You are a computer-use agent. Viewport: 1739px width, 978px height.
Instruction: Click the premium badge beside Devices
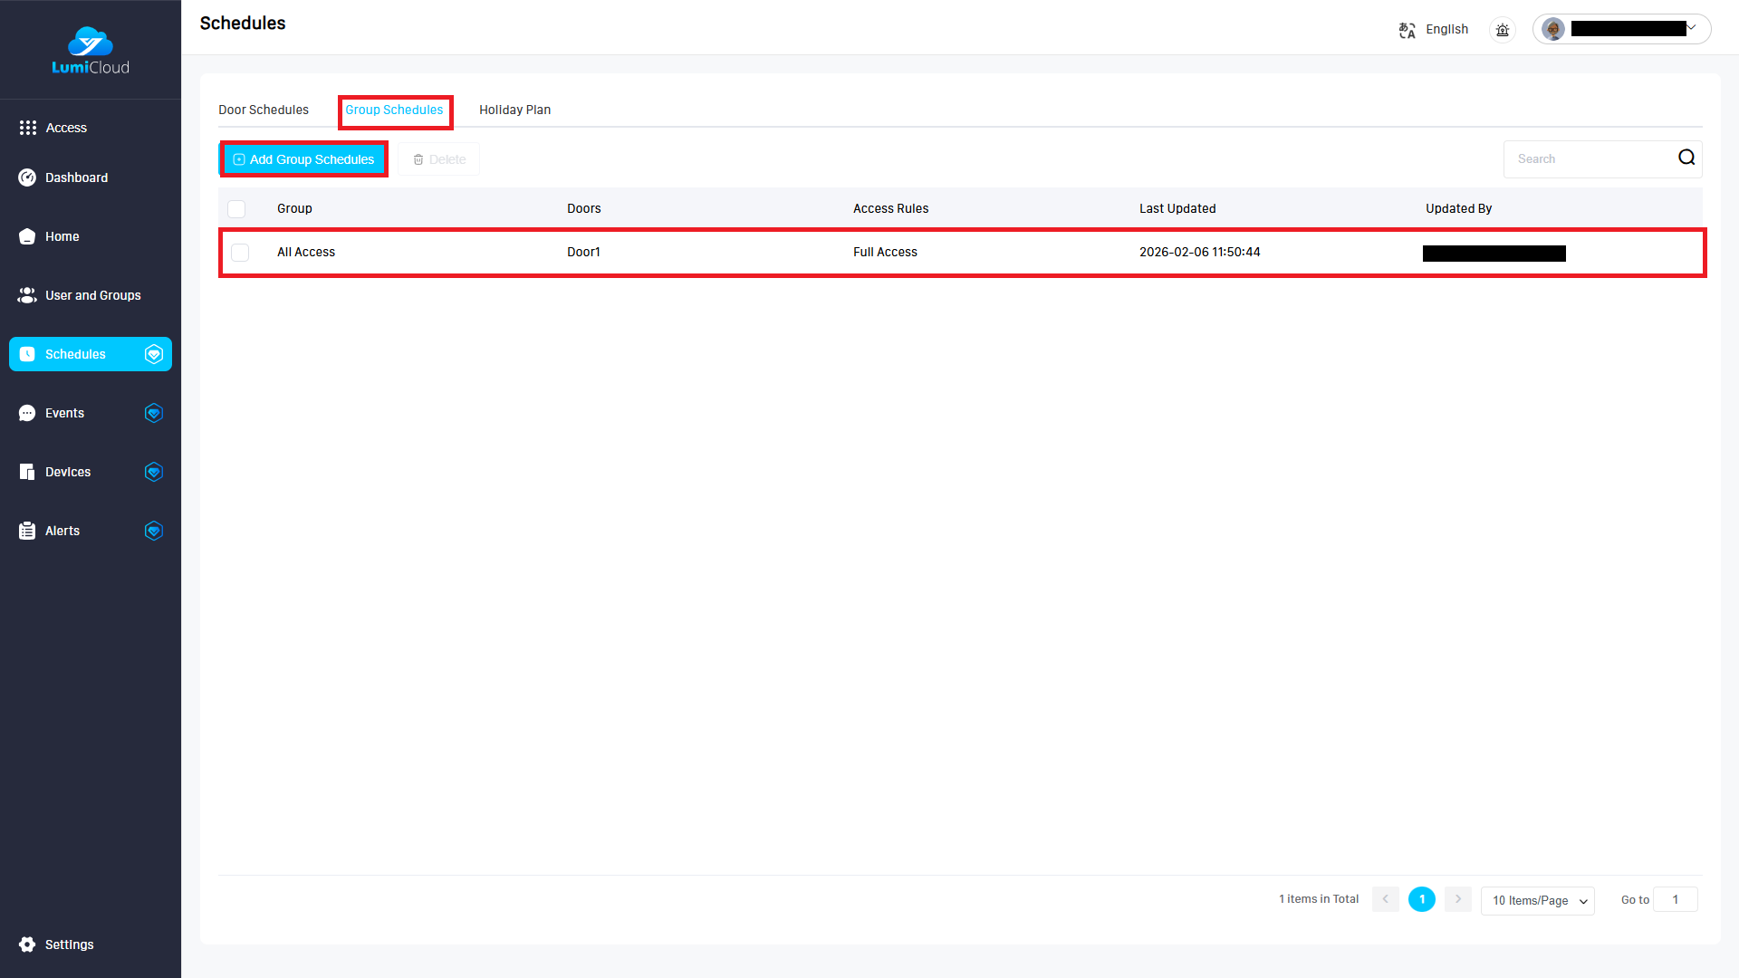[x=154, y=472]
